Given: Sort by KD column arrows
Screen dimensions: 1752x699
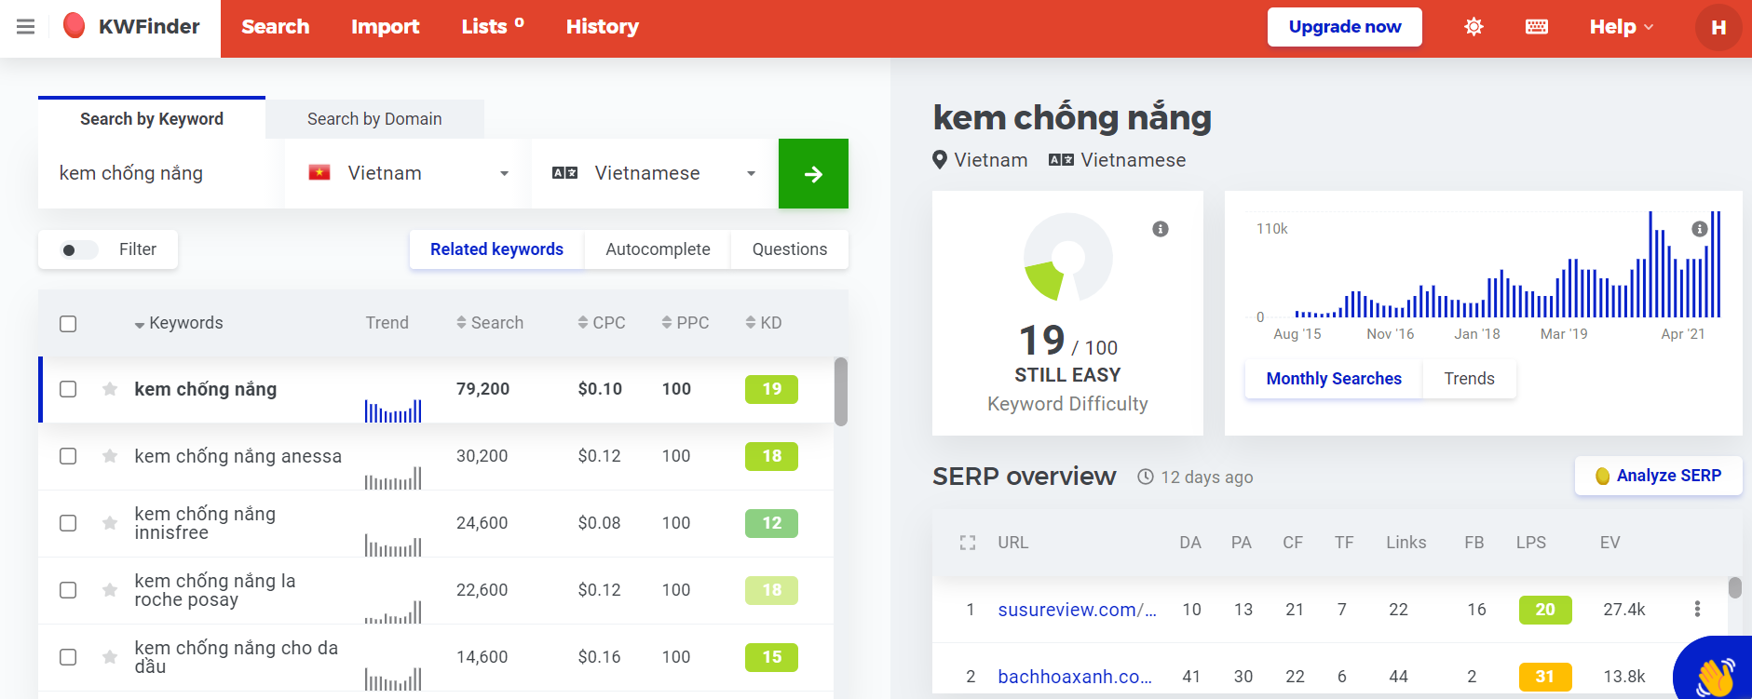Looking at the screenshot, I should 751,323.
